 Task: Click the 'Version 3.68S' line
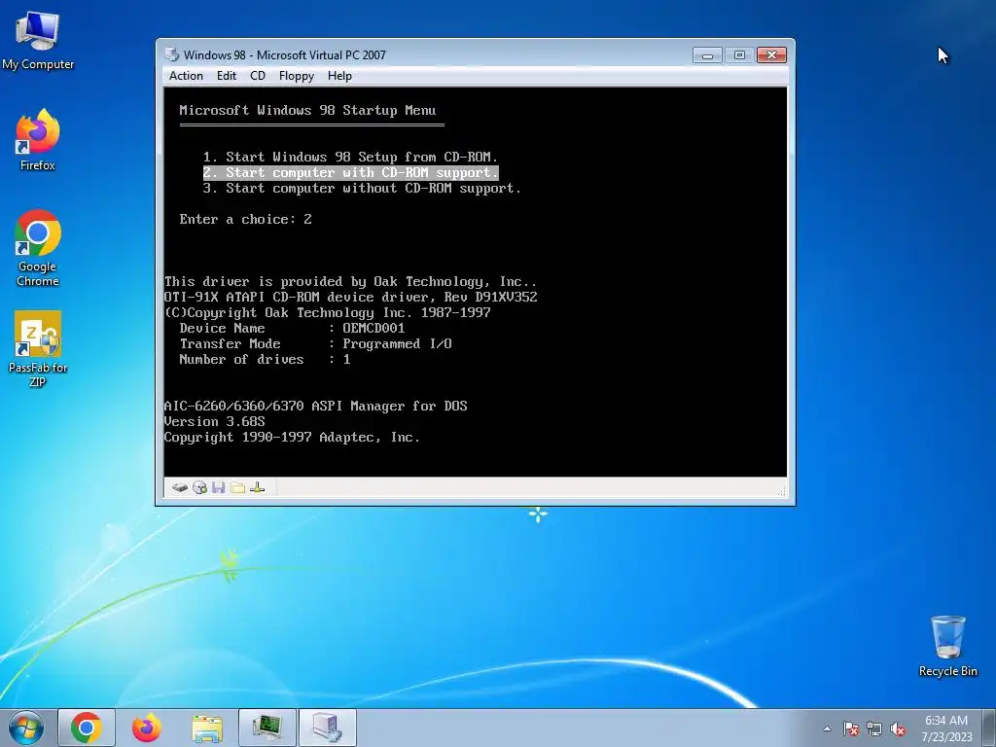coord(215,422)
